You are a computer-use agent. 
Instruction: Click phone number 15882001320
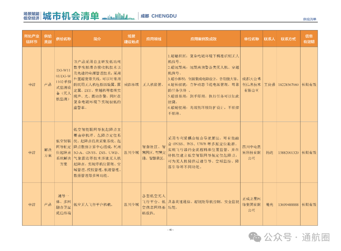[x=288, y=153]
